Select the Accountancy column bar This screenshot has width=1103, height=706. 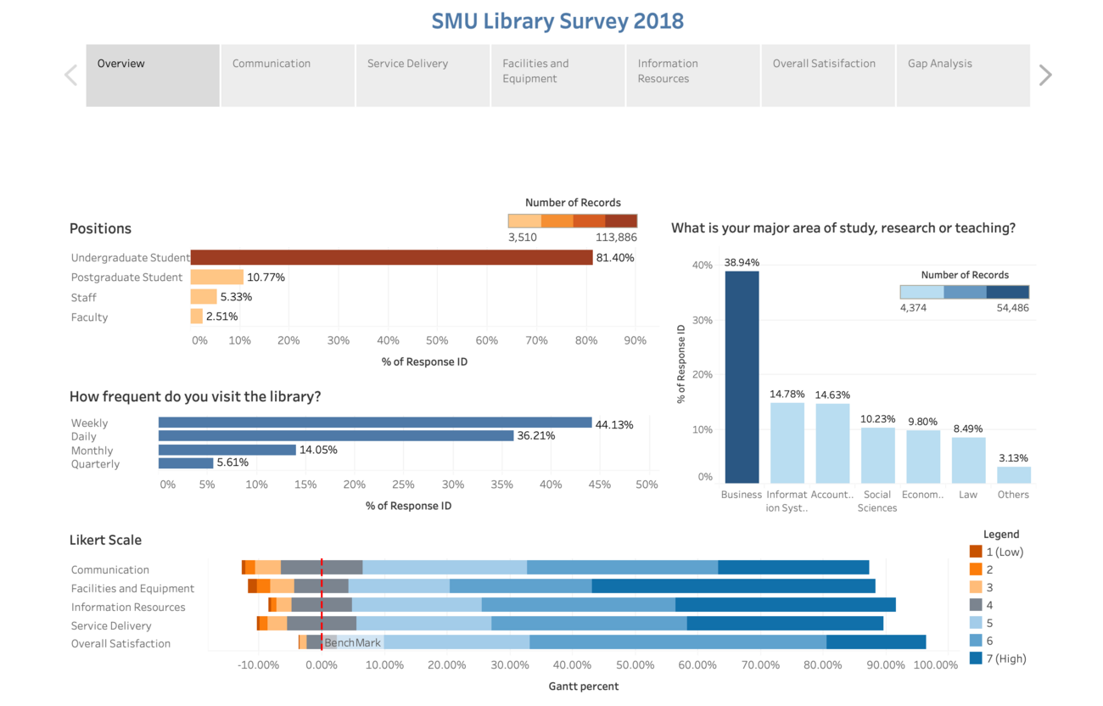(x=832, y=444)
